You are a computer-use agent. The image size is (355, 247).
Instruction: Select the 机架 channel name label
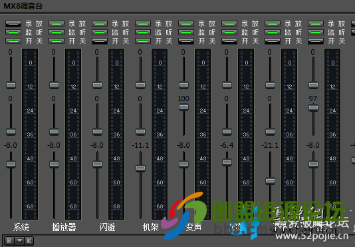pyautogui.click(x=151, y=227)
